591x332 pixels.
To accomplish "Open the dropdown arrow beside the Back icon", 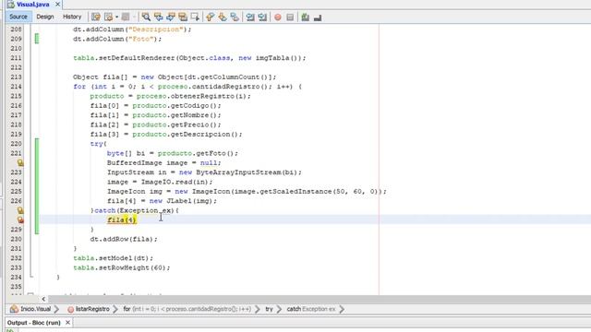I will pyautogui.click(x=117, y=17).
